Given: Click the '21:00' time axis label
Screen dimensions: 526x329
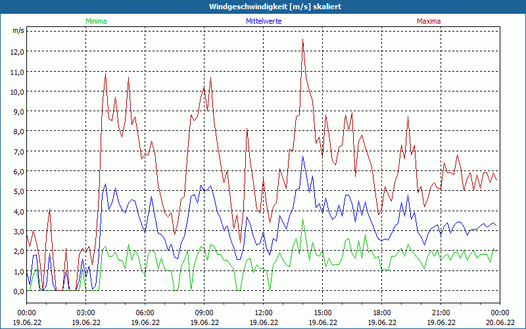Looking at the screenshot, I should 441,313.
